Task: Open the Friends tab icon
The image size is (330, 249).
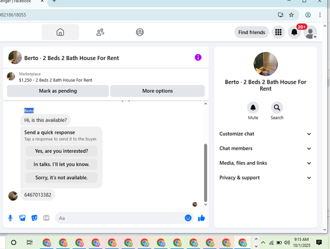Action: 100,32
